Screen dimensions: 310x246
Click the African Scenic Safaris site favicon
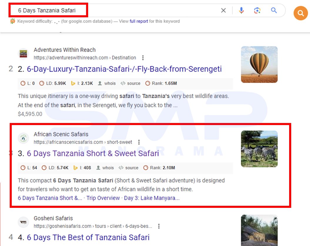[23, 138]
